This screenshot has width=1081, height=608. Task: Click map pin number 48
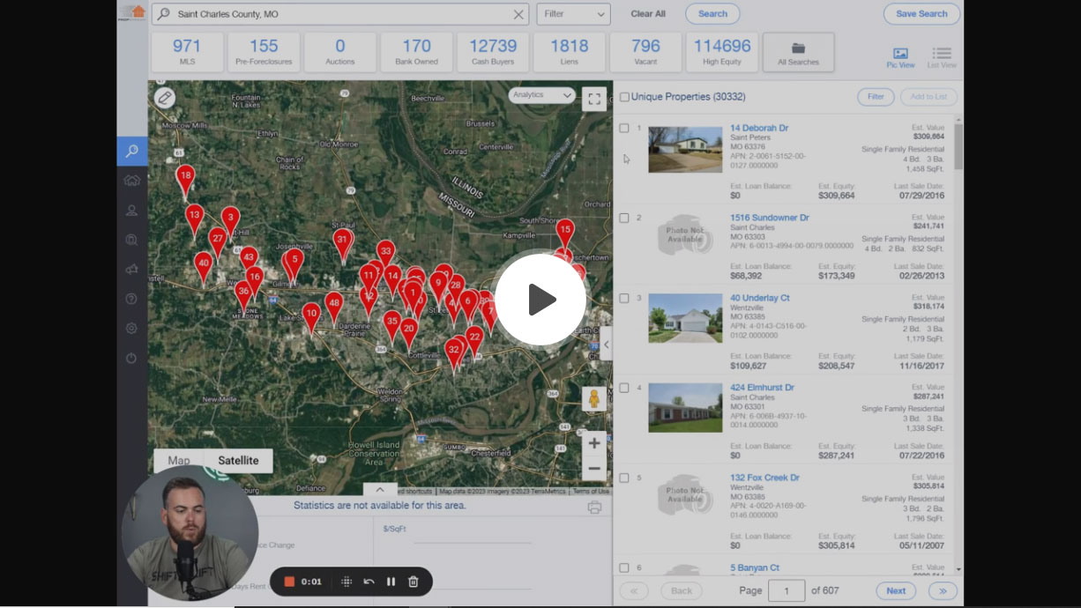(x=333, y=308)
